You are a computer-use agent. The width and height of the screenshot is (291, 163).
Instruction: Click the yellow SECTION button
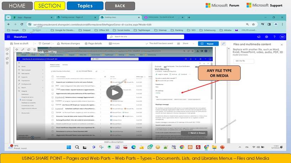tap(49, 6)
